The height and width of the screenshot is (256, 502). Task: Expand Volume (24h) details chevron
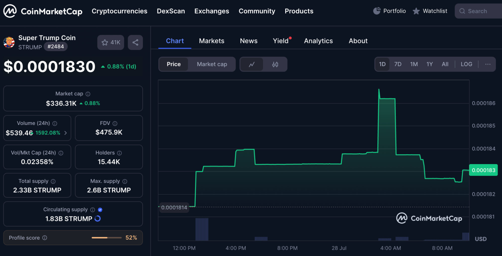[66, 133]
